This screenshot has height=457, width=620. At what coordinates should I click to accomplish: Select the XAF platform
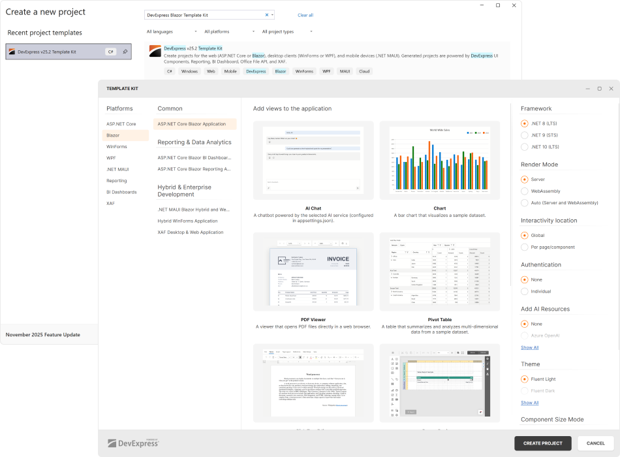[110, 204]
